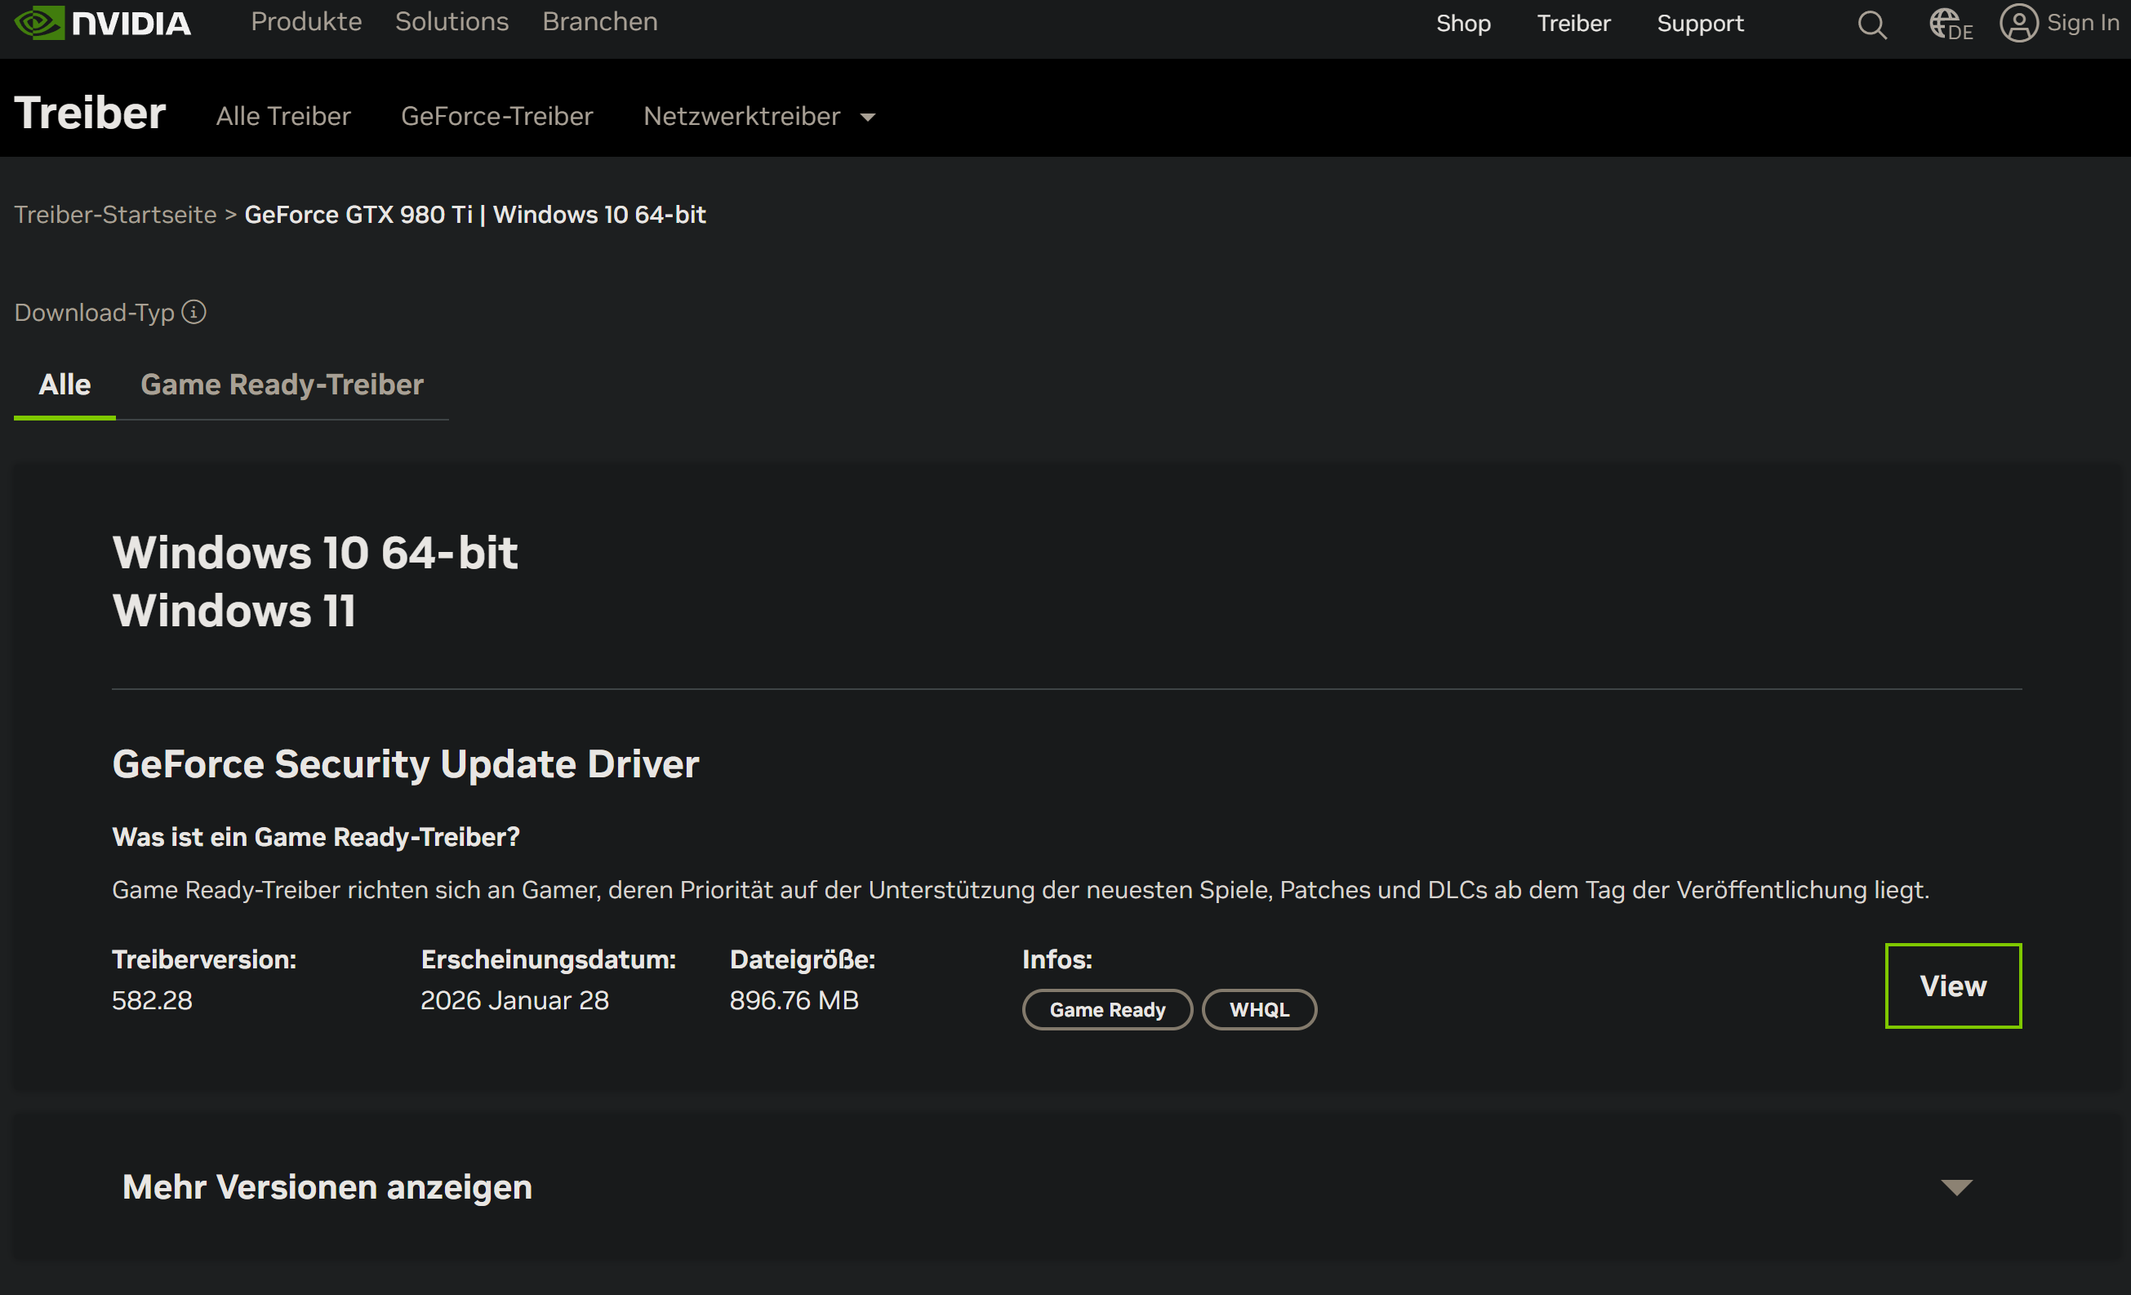Click Alle Treiber in the subnavigation
Viewport: 2131px width, 1295px height.
283,116
